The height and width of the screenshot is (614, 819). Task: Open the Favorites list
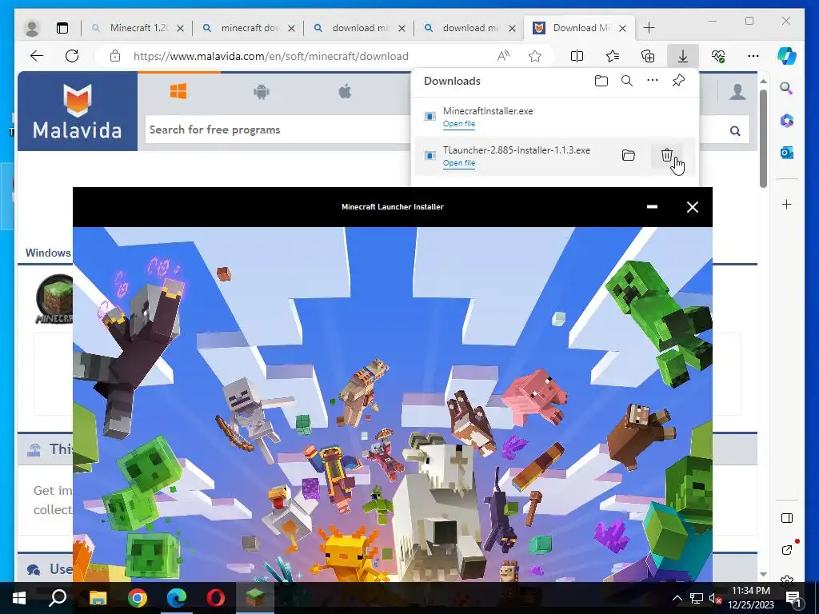[x=612, y=56]
